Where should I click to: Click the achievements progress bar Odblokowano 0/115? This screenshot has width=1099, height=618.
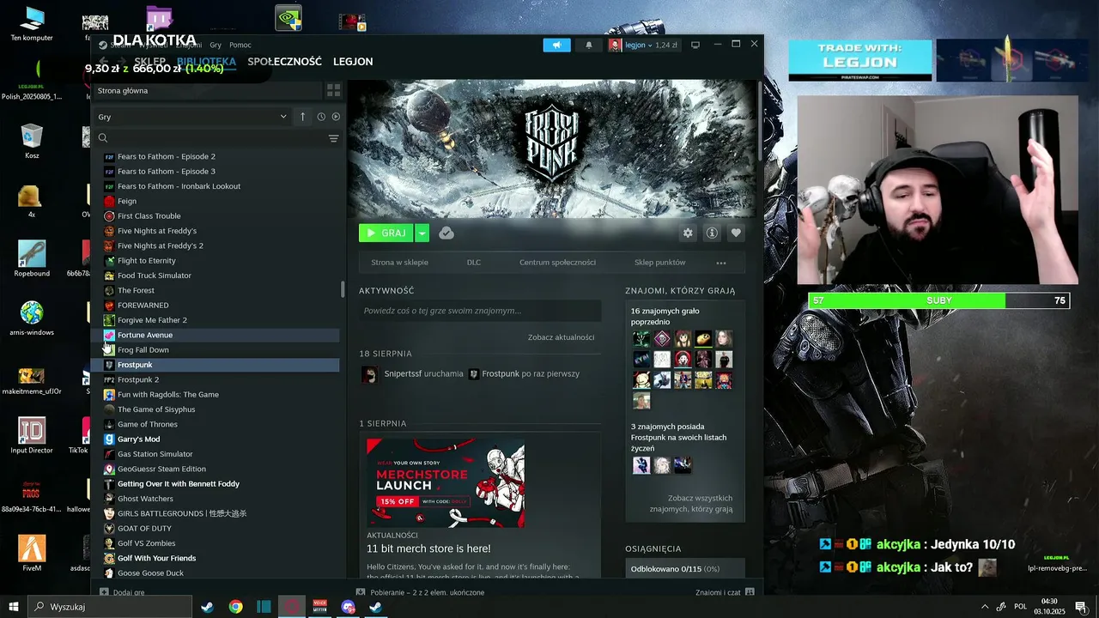pyautogui.click(x=685, y=569)
